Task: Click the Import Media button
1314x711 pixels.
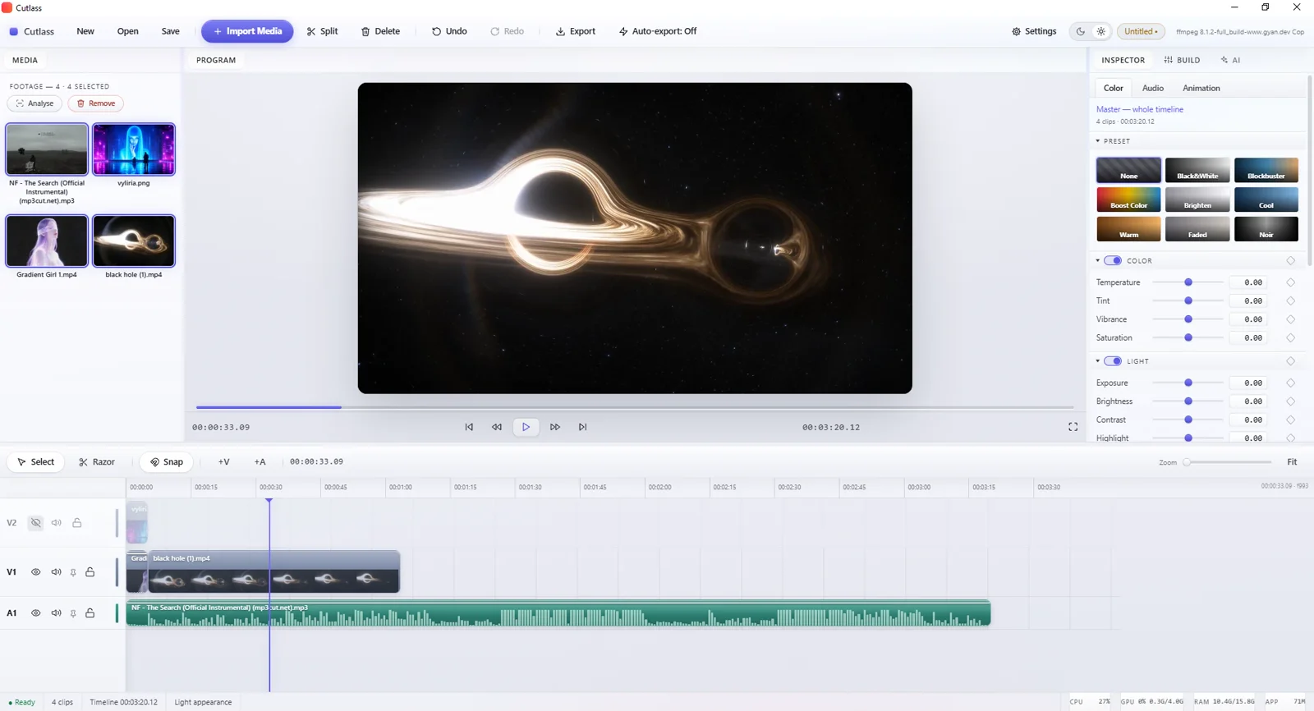Action: [x=247, y=31]
